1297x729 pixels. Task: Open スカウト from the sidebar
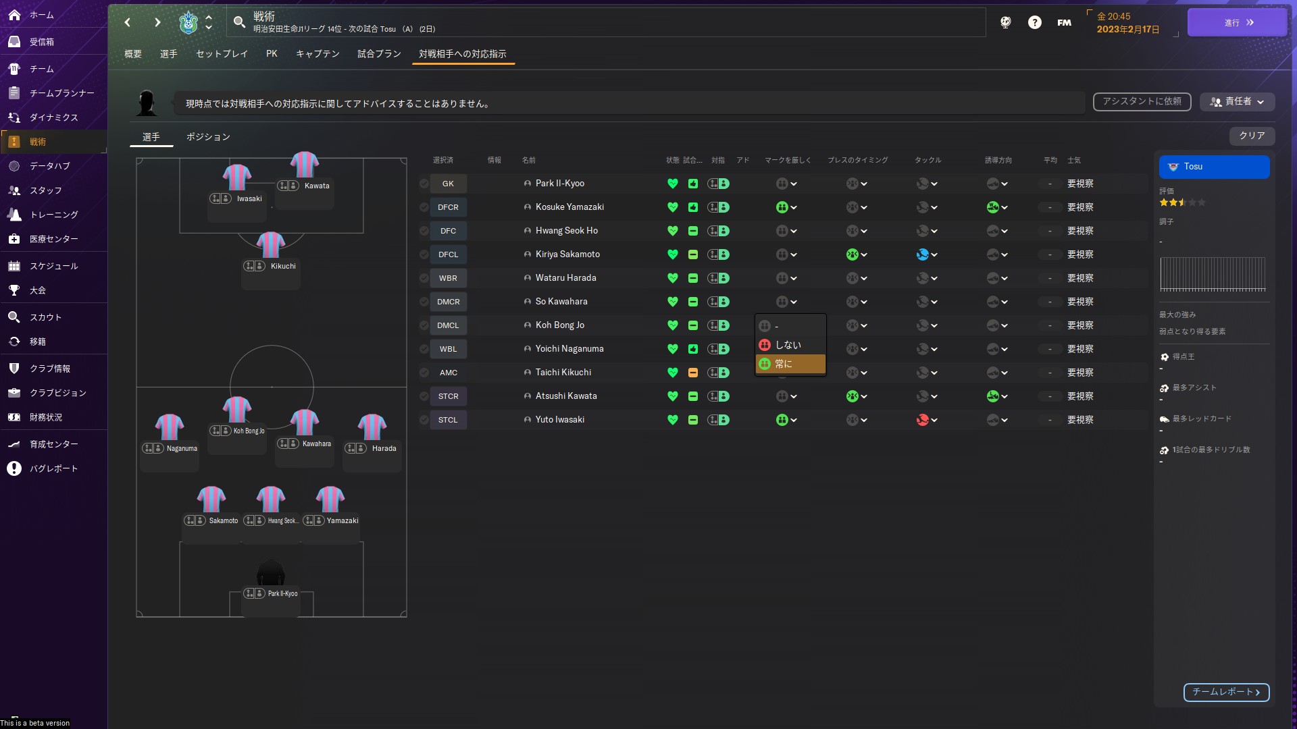coord(45,317)
